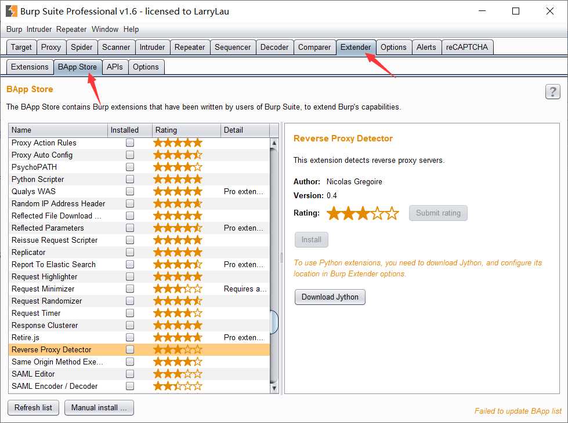Toggle Installed checkbox for Request Timer
Image resolution: width=568 pixels, height=423 pixels.
(x=130, y=313)
